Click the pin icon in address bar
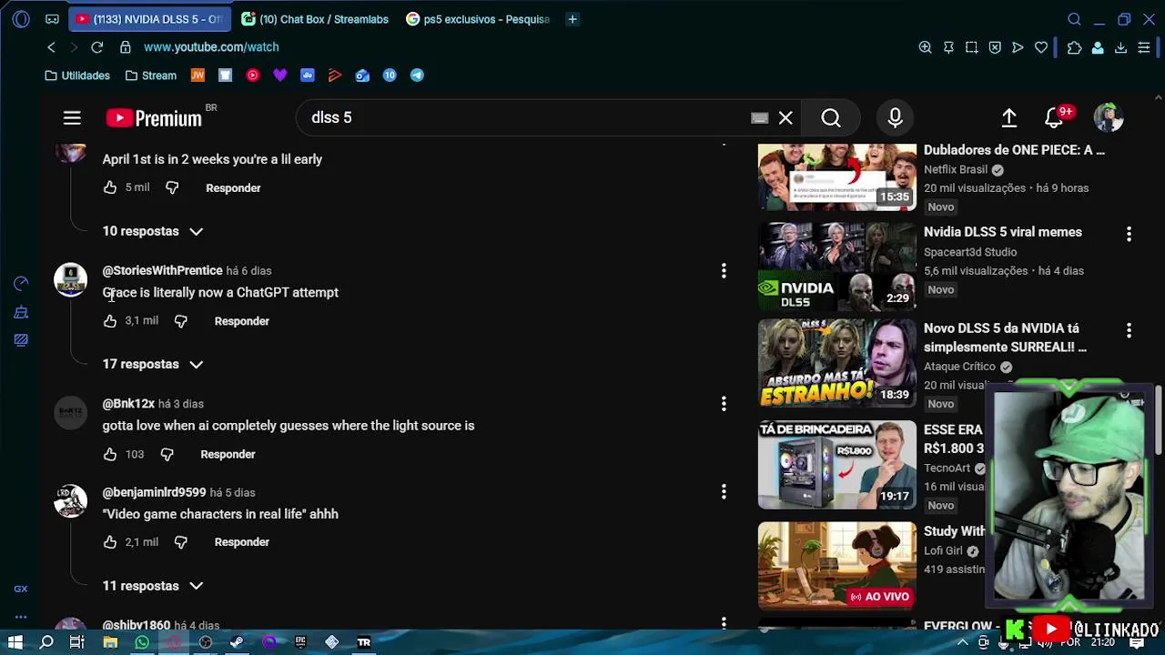 tap(948, 47)
